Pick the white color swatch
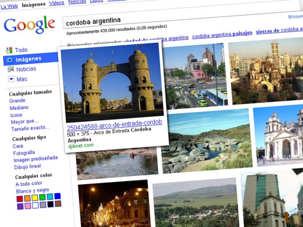This screenshot has width=303, height=227. click(x=35, y=205)
